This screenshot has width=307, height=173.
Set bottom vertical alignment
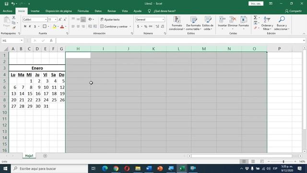point(83,19)
